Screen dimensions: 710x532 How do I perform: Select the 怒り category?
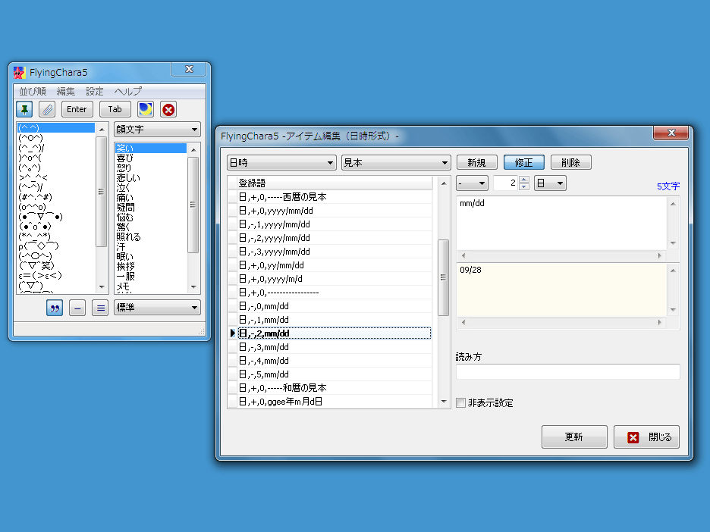(151, 168)
